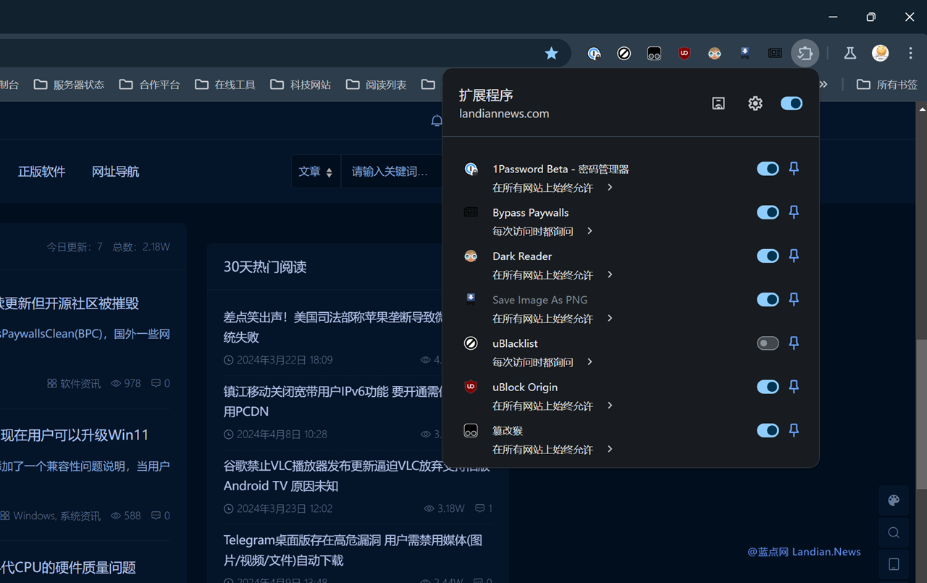Toggle all extensions for landiannews.com

pyautogui.click(x=792, y=104)
